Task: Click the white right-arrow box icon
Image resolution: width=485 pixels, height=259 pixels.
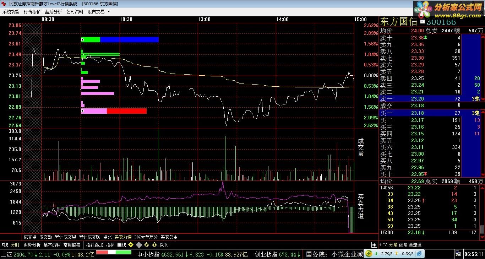Action: (374, 245)
